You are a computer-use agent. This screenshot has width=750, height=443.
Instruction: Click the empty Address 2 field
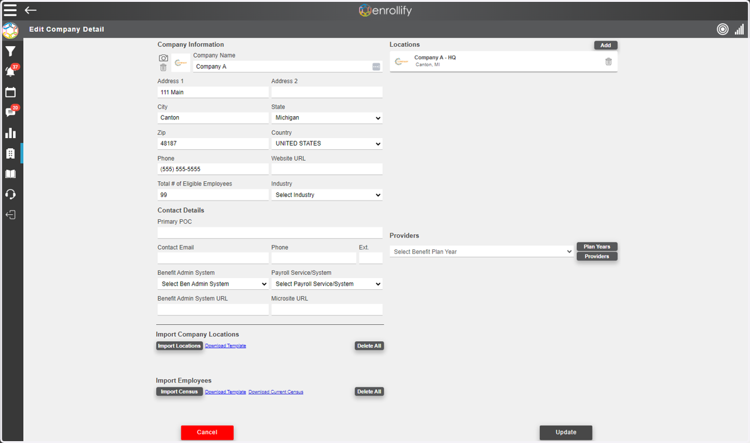coord(327,92)
